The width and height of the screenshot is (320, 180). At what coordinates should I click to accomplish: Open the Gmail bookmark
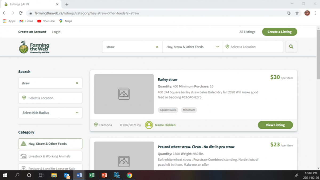pyautogui.click(x=26, y=21)
